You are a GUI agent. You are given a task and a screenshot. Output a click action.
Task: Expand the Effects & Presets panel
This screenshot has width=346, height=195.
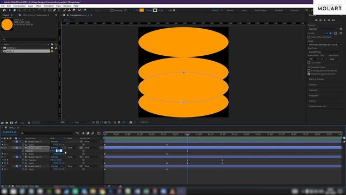[316, 79]
